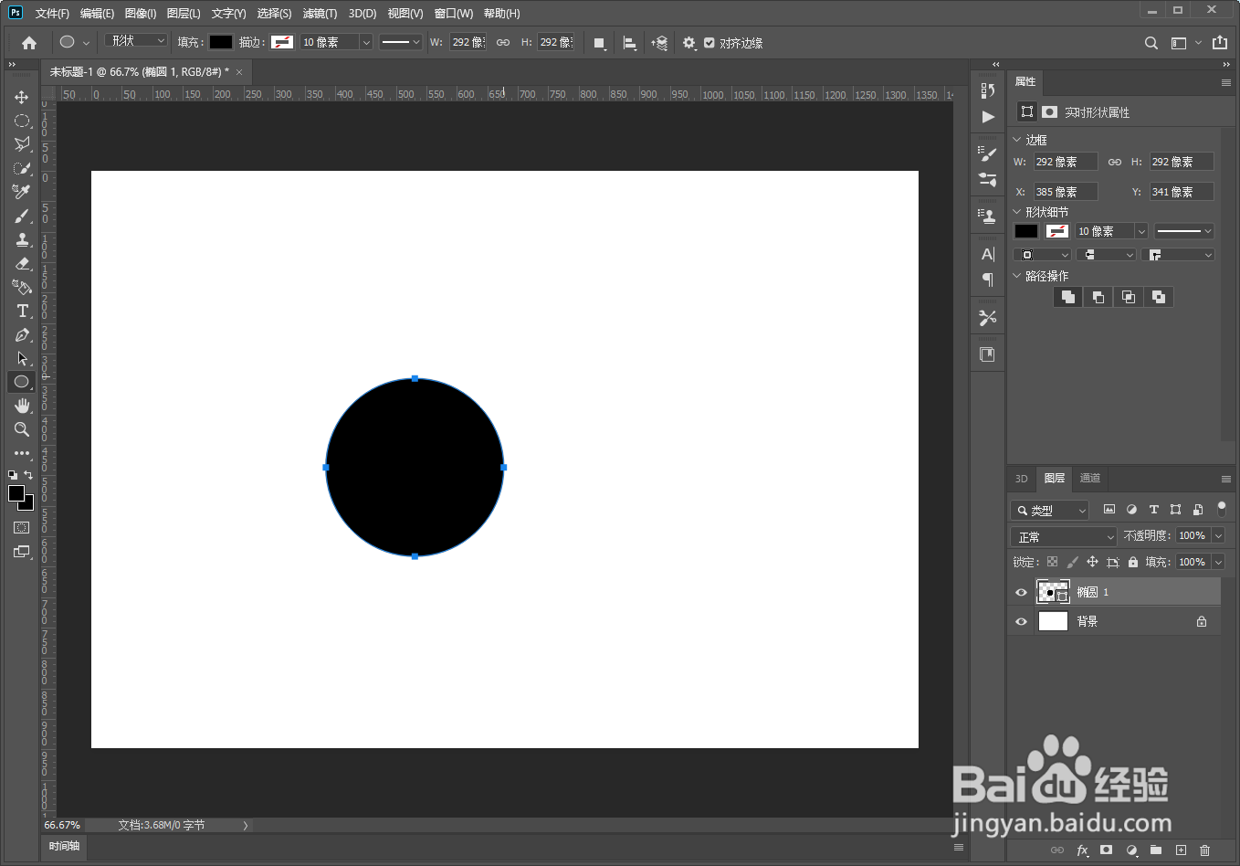Switch to the Channels tab
The height and width of the screenshot is (866, 1240).
[1089, 478]
